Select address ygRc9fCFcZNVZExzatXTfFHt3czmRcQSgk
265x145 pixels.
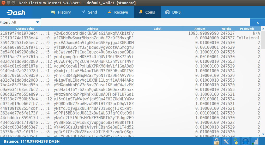pyautogui.click(x=94, y=132)
